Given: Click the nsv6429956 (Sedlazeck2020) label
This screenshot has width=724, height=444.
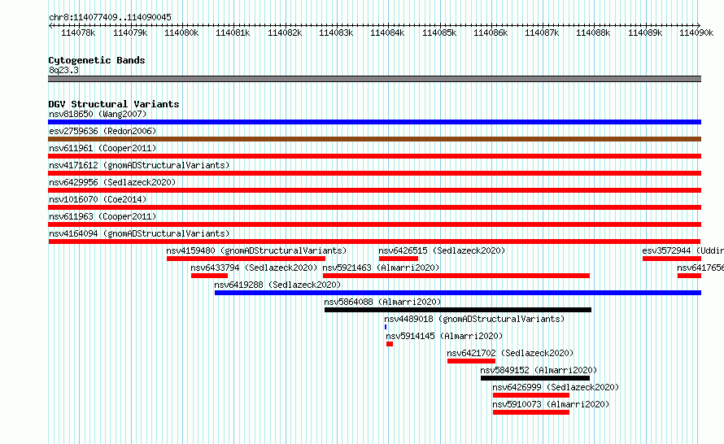Looking at the screenshot, I should pos(112,182).
